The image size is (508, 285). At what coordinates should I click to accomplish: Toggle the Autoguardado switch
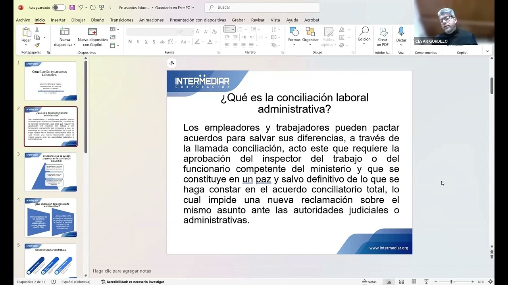coord(59,8)
